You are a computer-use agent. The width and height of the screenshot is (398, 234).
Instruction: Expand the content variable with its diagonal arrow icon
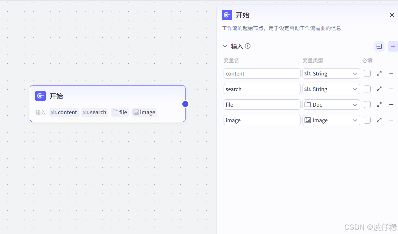click(379, 73)
